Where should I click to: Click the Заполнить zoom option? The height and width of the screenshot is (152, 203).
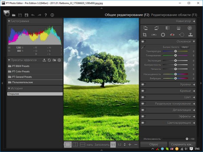(102, 145)
